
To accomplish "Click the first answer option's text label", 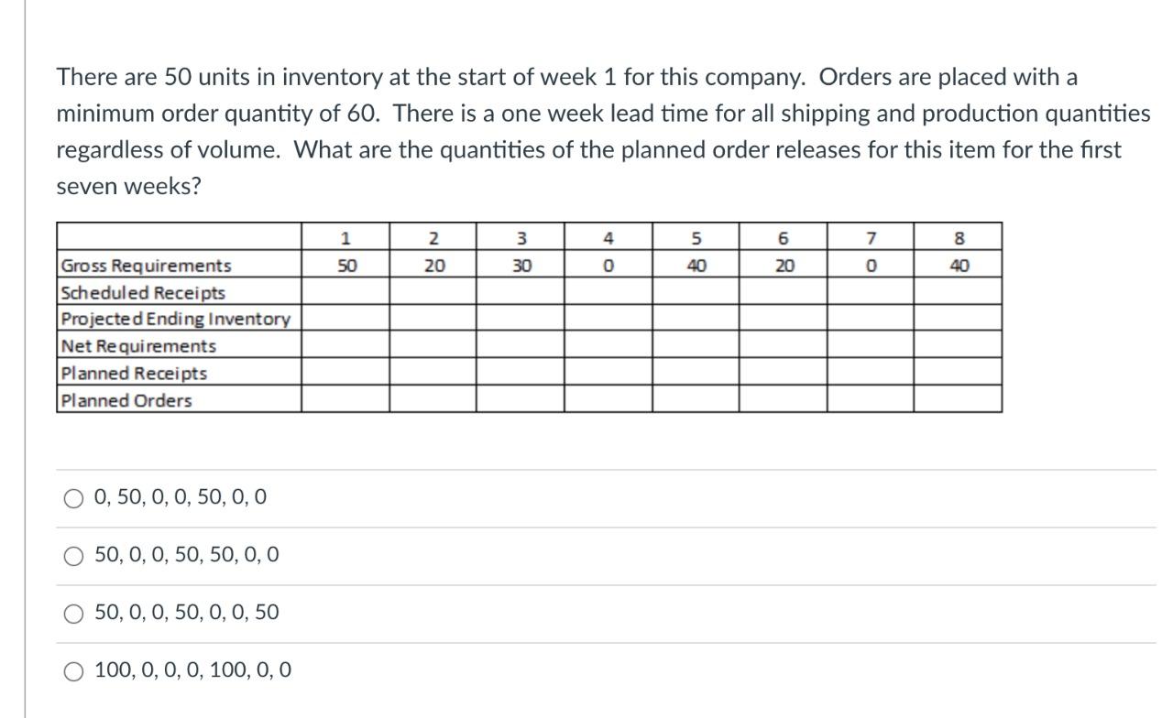I will click(180, 498).
